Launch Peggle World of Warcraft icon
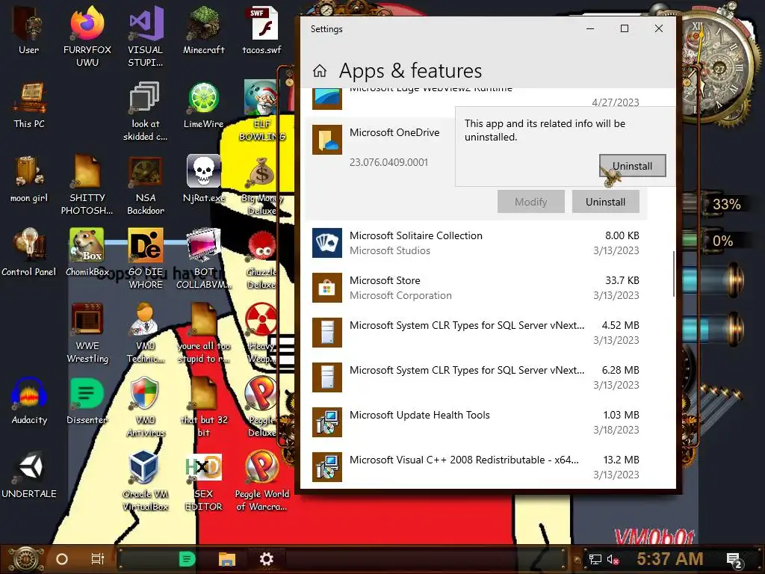Image resolution: width=765 pixels, height=574 pixels. pos(262,482)
